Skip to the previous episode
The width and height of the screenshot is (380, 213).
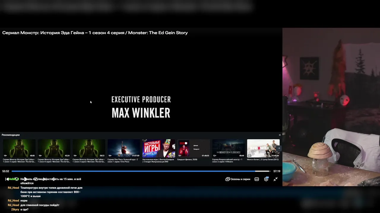[7, 179]
